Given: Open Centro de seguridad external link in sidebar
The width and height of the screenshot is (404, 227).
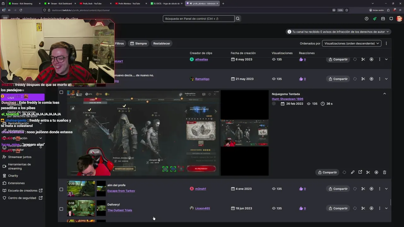Looking at the screenshot, I should 22,198.
